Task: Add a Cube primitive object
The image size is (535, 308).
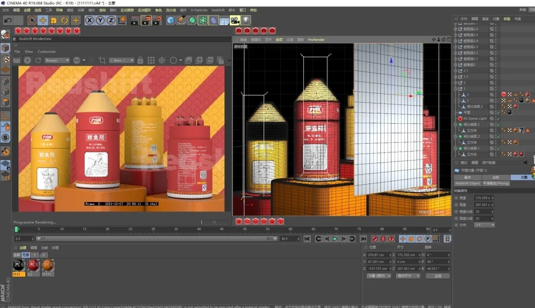Action: tap(170, 20)
